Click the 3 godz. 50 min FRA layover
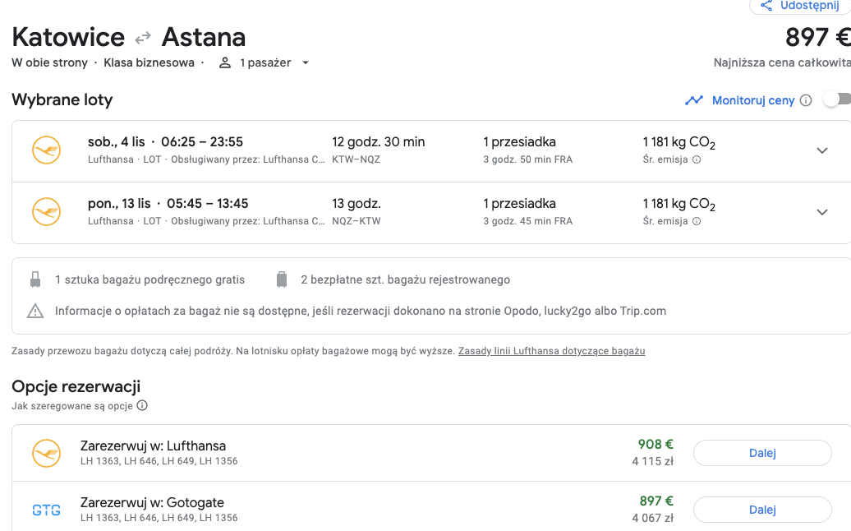This screenshot has width=851, height=531. [x=528, y=159]
